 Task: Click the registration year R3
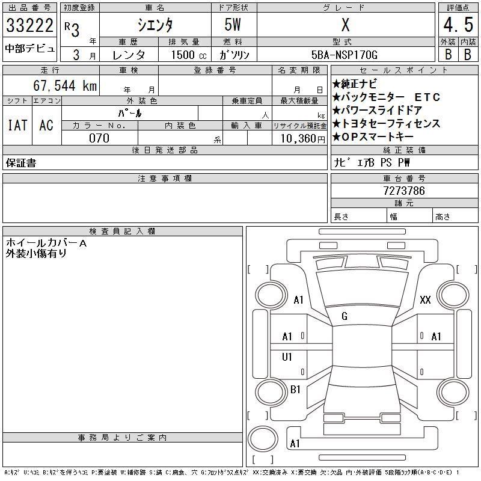click(x=72, y=29)
